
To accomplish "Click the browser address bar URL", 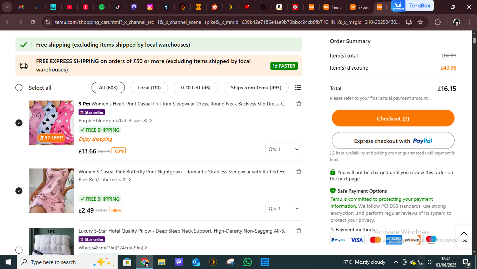I will 227,22.
